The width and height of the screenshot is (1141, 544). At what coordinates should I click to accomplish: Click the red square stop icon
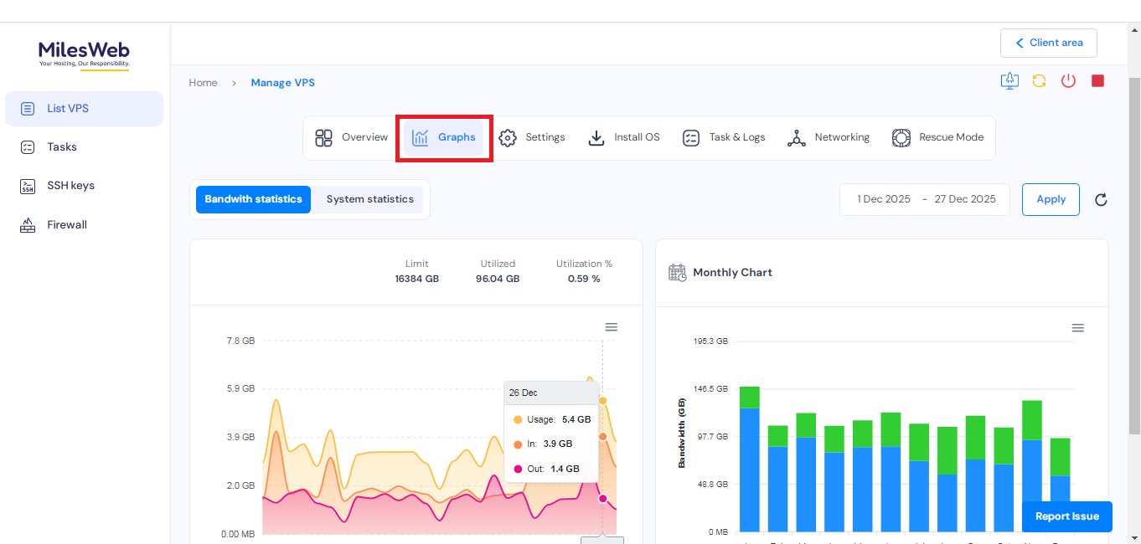[1097, 81]
